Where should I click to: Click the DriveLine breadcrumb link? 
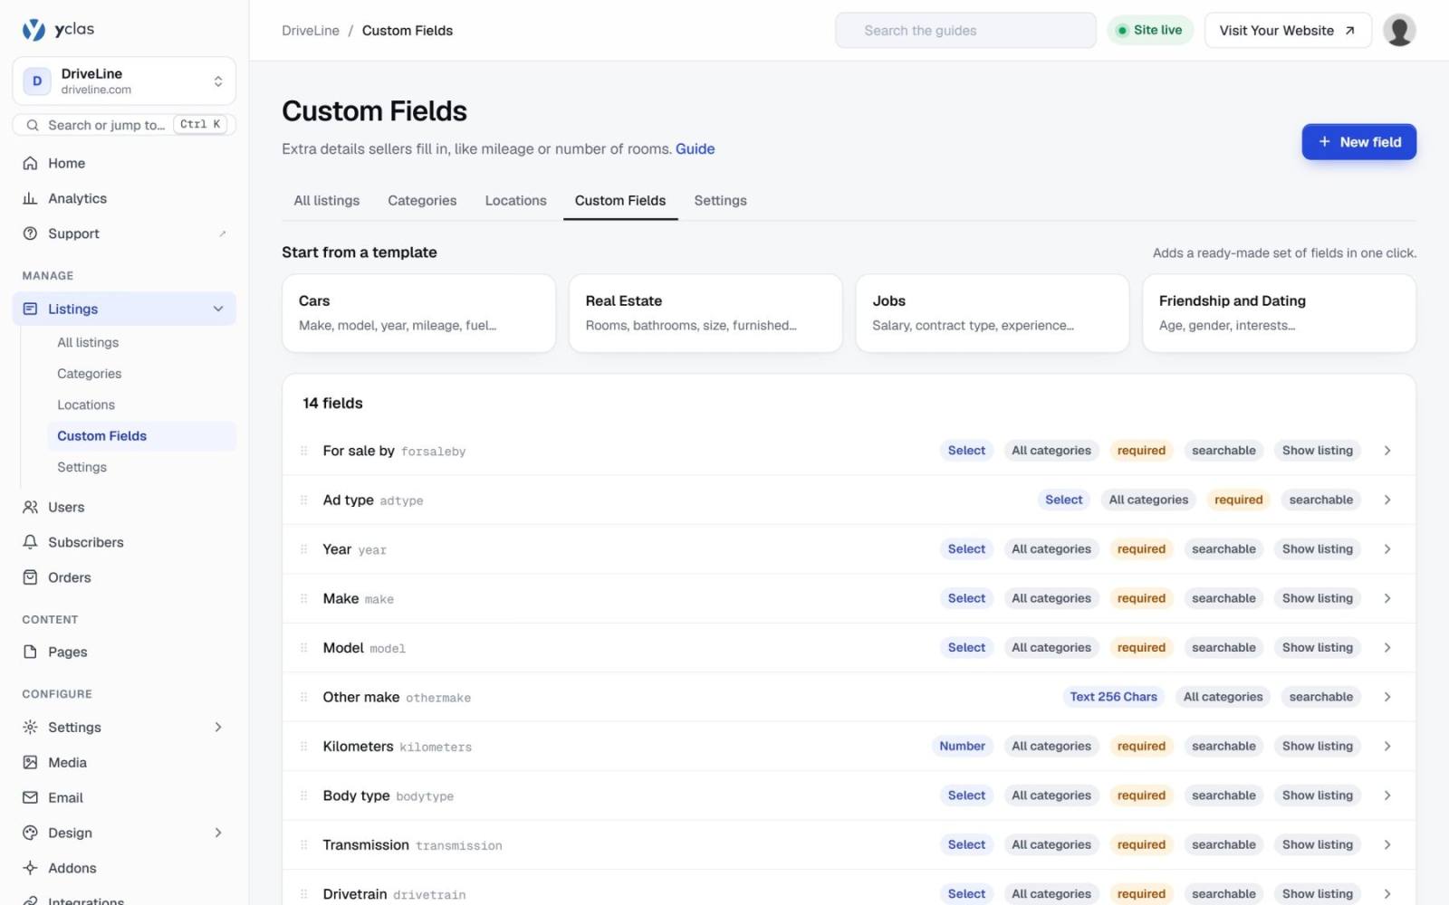(311, 31)
